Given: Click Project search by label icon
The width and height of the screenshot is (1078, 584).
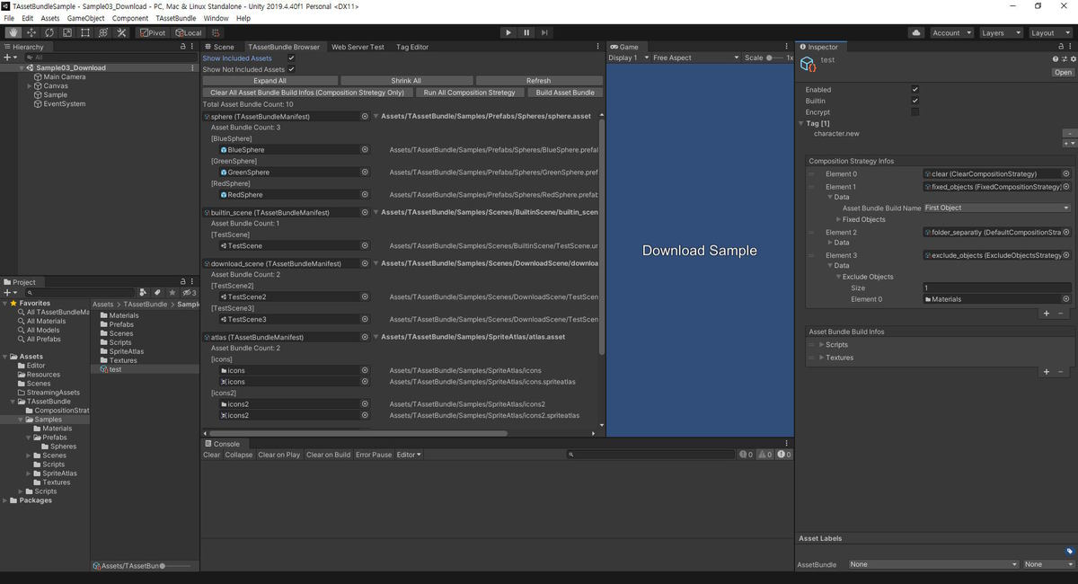Looking at the screenshot, I should (x=157, y=292).
